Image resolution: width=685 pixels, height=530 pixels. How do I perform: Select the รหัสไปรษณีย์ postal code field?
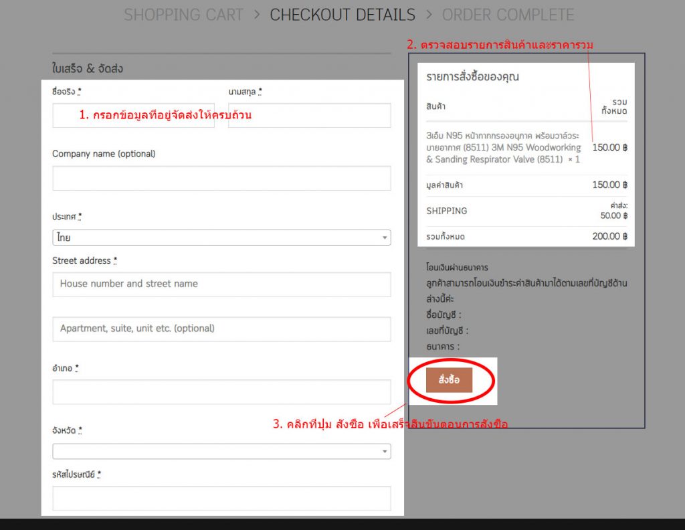tap(221, 498)
